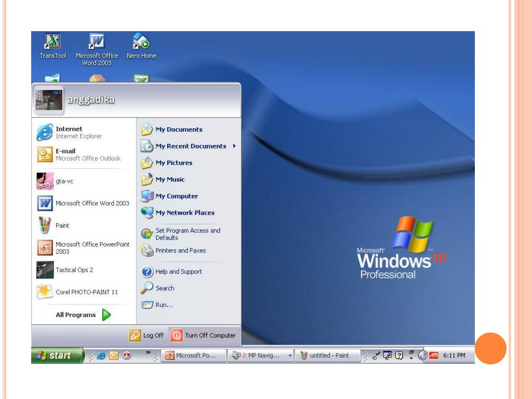Screen dimensions: 532x399
Task: Launch Internet Explorer from Quick Launch bar
Action: click(101, 355)
